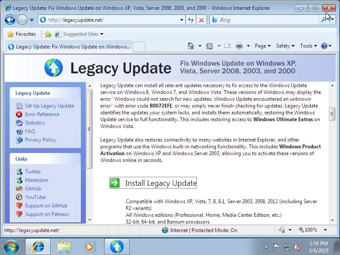Click the Read Mail icon
The width and height of the screenshot is (340, 255).
[227, 46]
